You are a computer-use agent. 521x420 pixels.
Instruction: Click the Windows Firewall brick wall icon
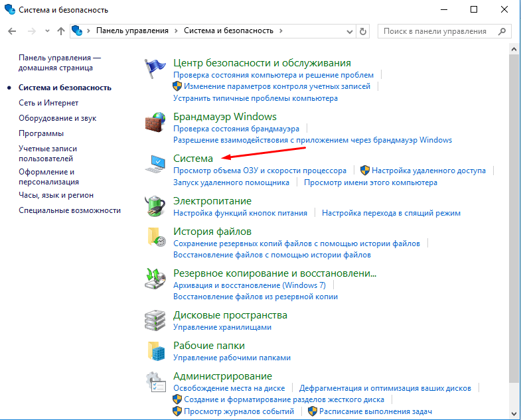tap(155, 122)
